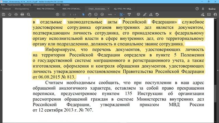Click the text '06.08.2015 № 813' in the document

click(x=57, y=77)
